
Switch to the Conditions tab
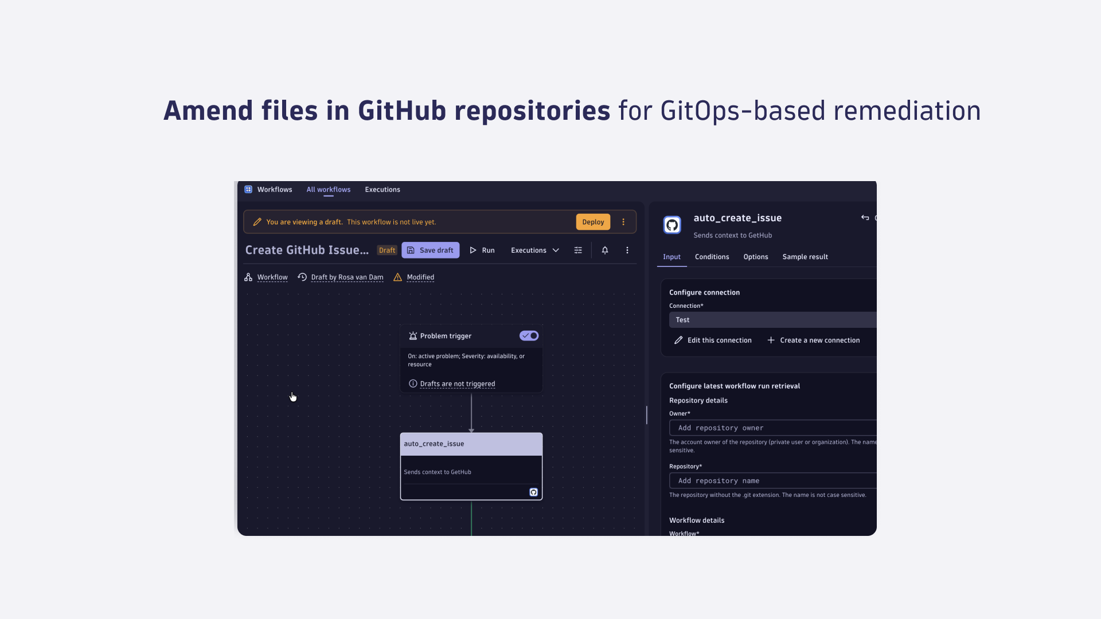tap(712, 257)
